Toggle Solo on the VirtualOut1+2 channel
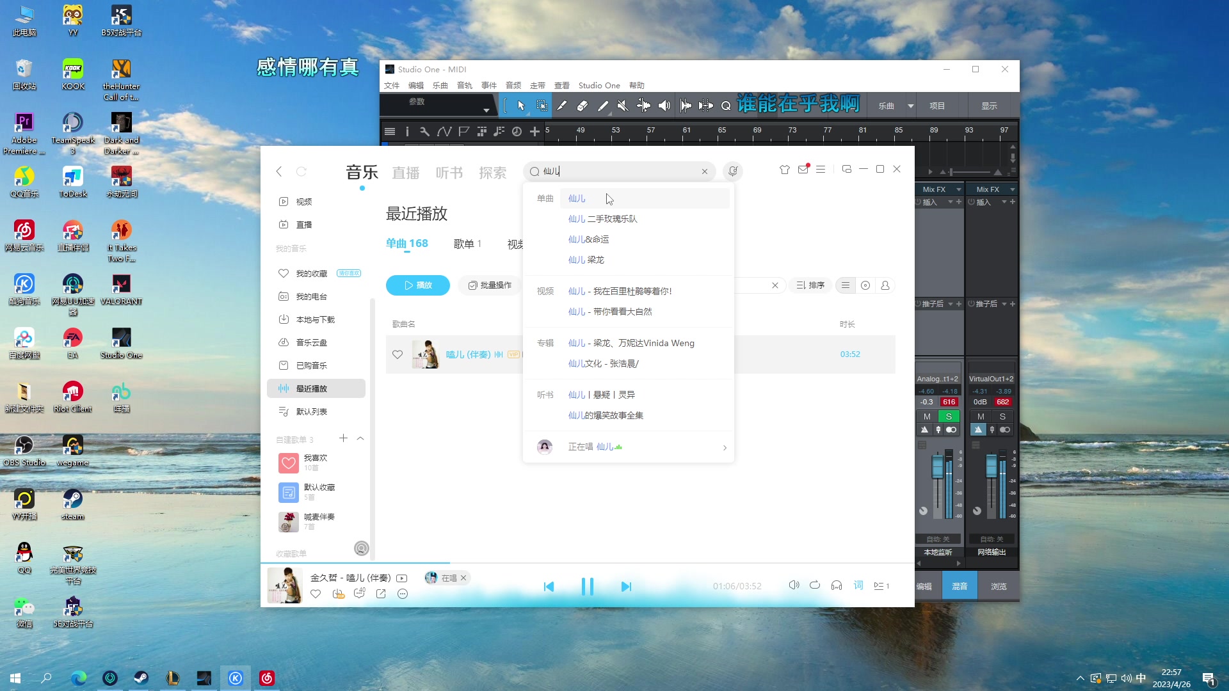1229x691 pixels. [1002, 417]
